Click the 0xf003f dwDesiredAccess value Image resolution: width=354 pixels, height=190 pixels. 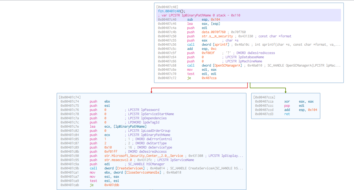[x=208, y=53]
